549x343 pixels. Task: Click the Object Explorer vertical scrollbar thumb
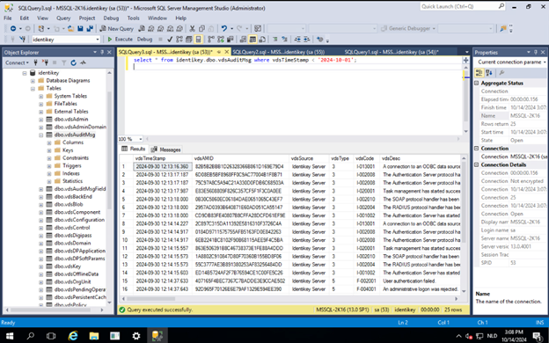coord(109,150)
